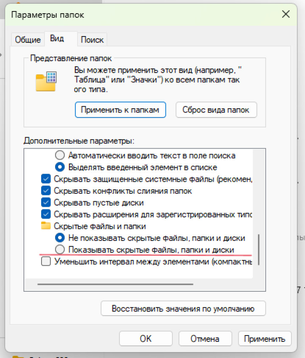Click the Скрытые файлы и папки folder icon
305x358 pixels.
[46, 226]
